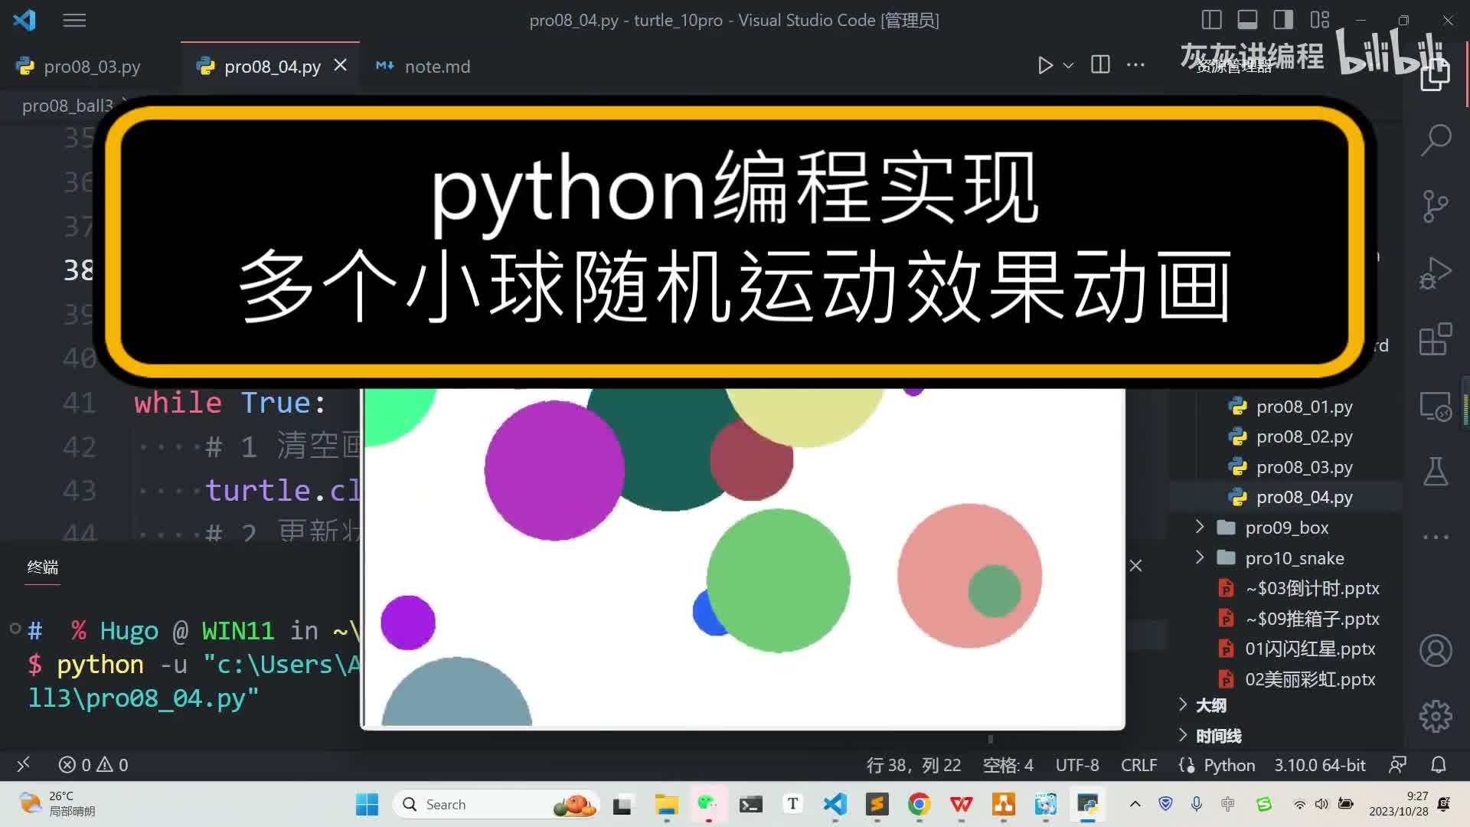
Task: Open Remote Explorer view icon
Action: click(1436, 406)
